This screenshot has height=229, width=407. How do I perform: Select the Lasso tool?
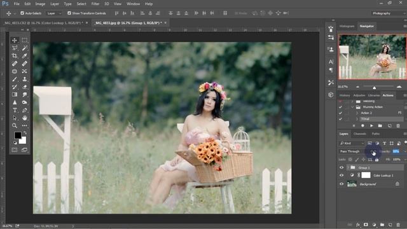pos(15,48)
